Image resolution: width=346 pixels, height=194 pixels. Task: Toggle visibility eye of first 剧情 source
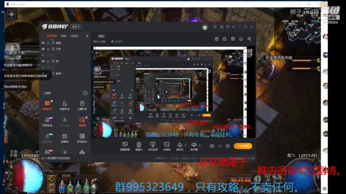pyautogui.click(x=43, y=43)
